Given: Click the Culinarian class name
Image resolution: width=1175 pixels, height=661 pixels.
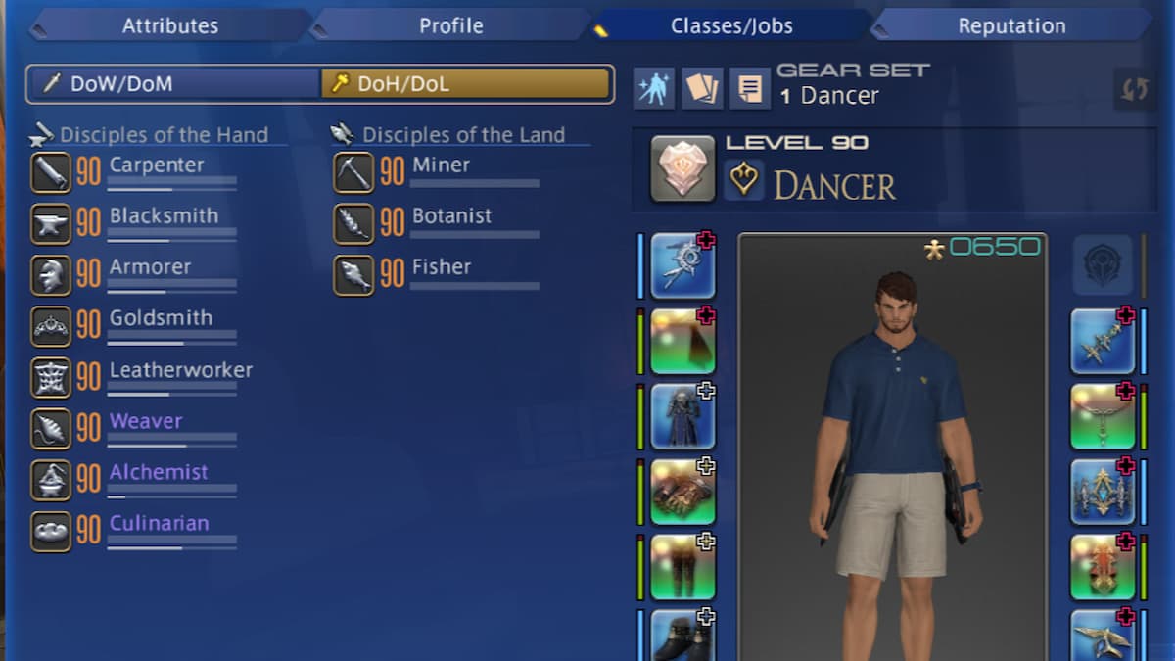Looking at the screenshot, I should (x=159, y=523).
